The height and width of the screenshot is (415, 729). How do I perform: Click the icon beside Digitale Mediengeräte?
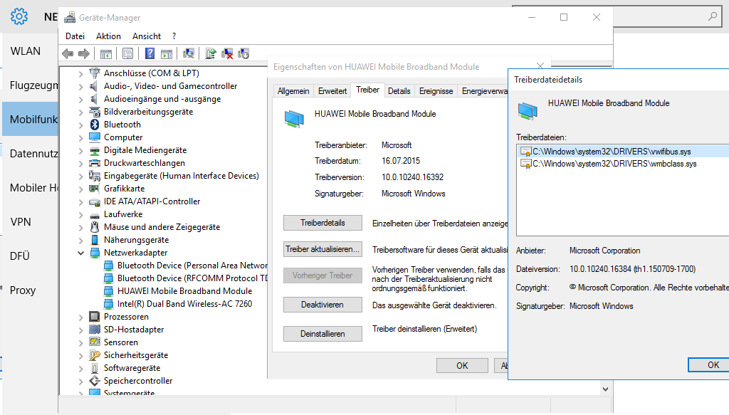coord(95,150)
